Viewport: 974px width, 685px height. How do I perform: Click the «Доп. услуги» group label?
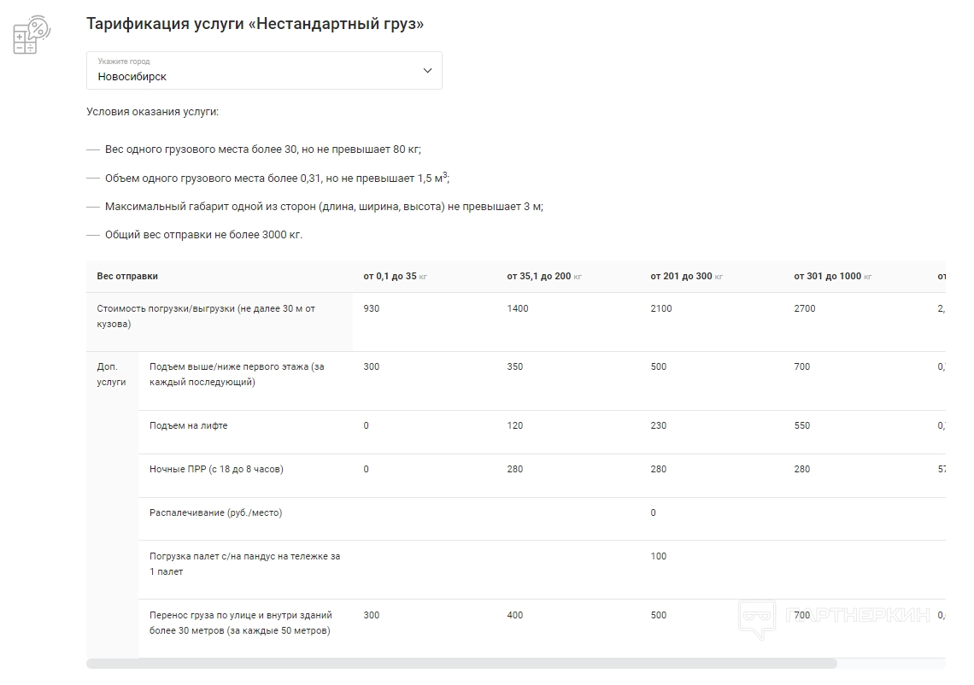[111, 374]
